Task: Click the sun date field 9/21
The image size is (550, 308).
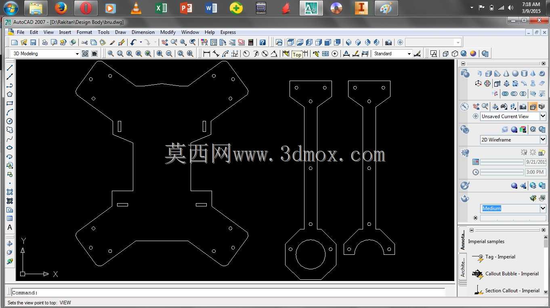Action: point(535,162)
